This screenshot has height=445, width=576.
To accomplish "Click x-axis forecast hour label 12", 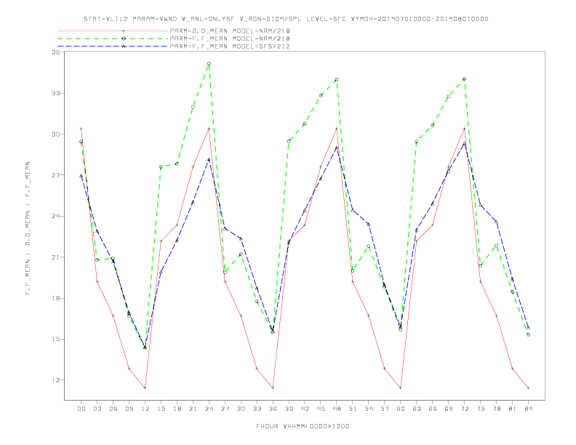I will pyautogui.click(x=145, y=409).
